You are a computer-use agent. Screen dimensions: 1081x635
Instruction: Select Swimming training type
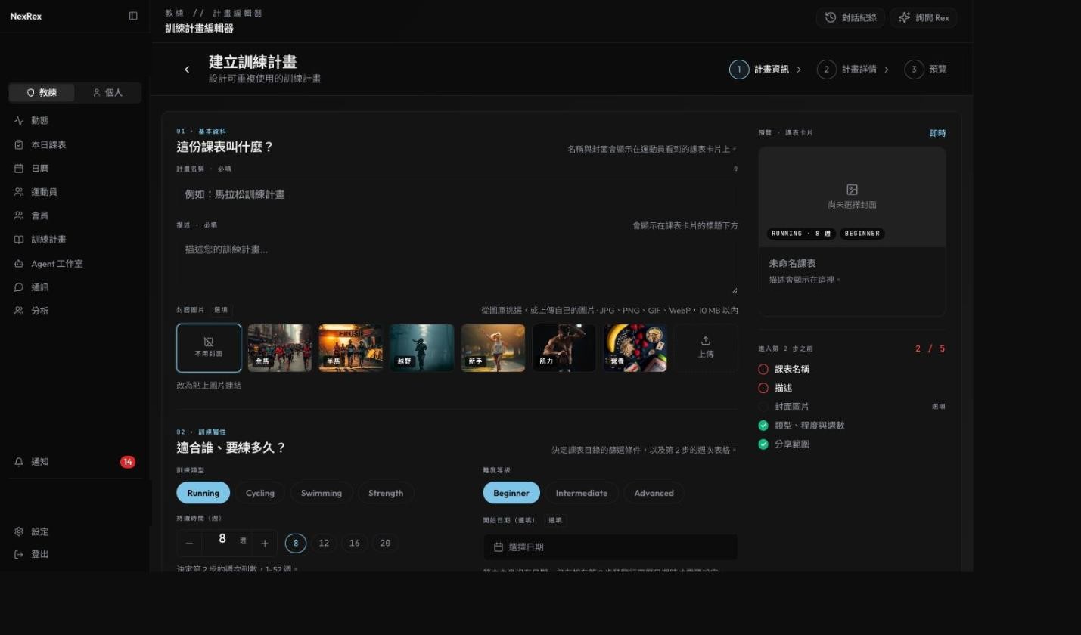tap(322, 493)
